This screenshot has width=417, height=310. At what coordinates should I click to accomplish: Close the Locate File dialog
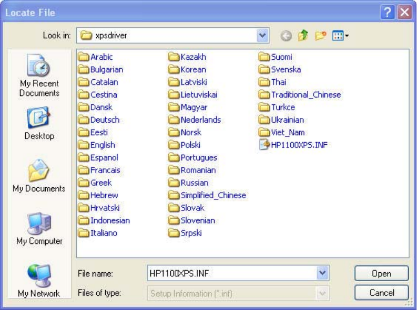pyautogui.click(x=404, y=12)
